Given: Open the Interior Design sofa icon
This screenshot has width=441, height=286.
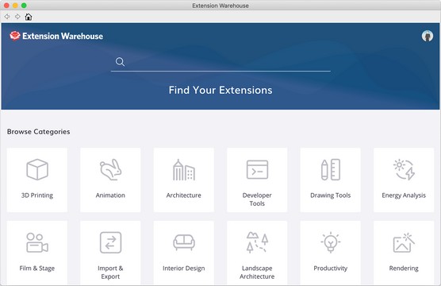Looking at the screenshot, I should [x=184, y=242].
